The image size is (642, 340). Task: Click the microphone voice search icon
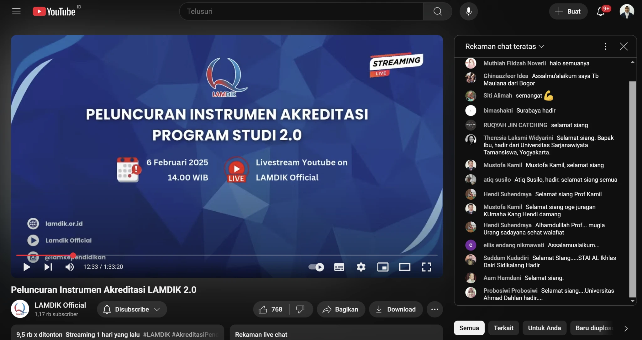[469, 11]
